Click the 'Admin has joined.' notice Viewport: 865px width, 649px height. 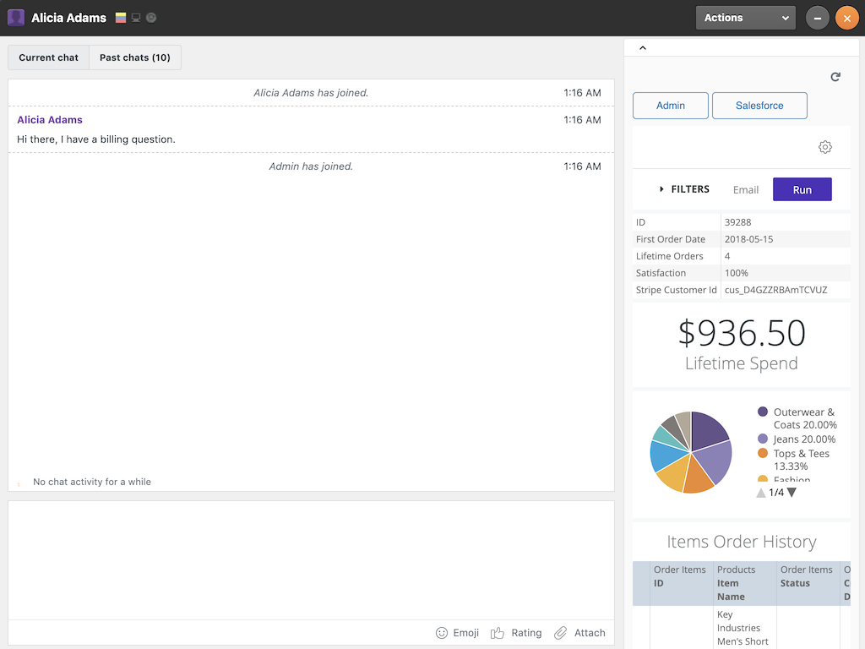pyautogui.click(x=311, y=166)
